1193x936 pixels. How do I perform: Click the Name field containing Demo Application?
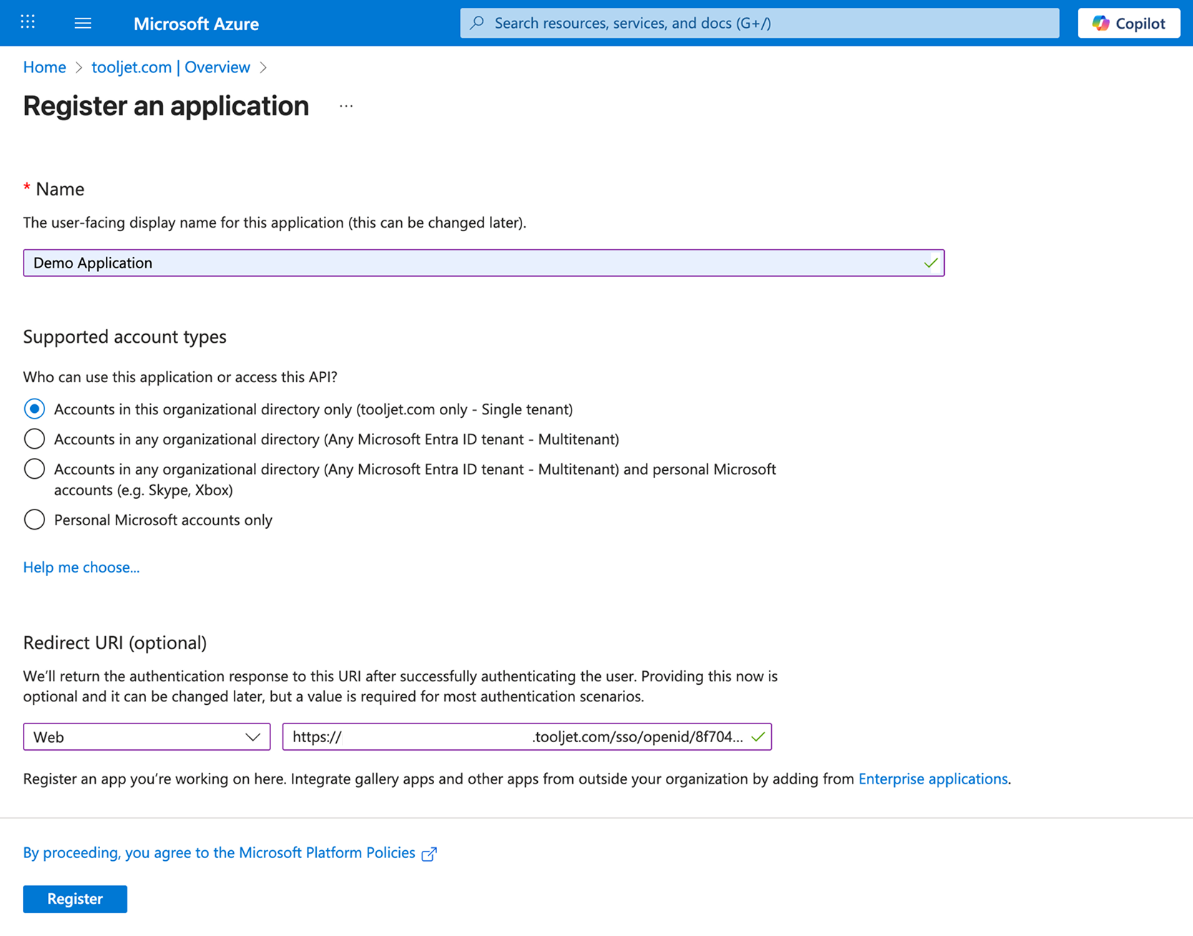pos(483,263)
